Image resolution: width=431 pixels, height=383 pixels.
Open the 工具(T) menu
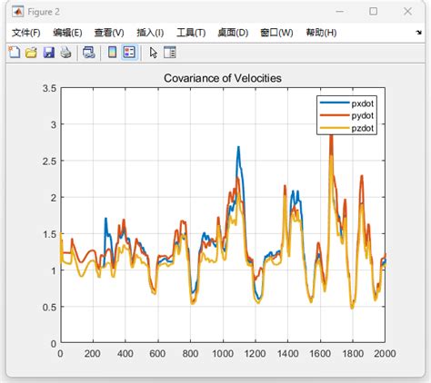pyautogui.click(x=191, y=33)
